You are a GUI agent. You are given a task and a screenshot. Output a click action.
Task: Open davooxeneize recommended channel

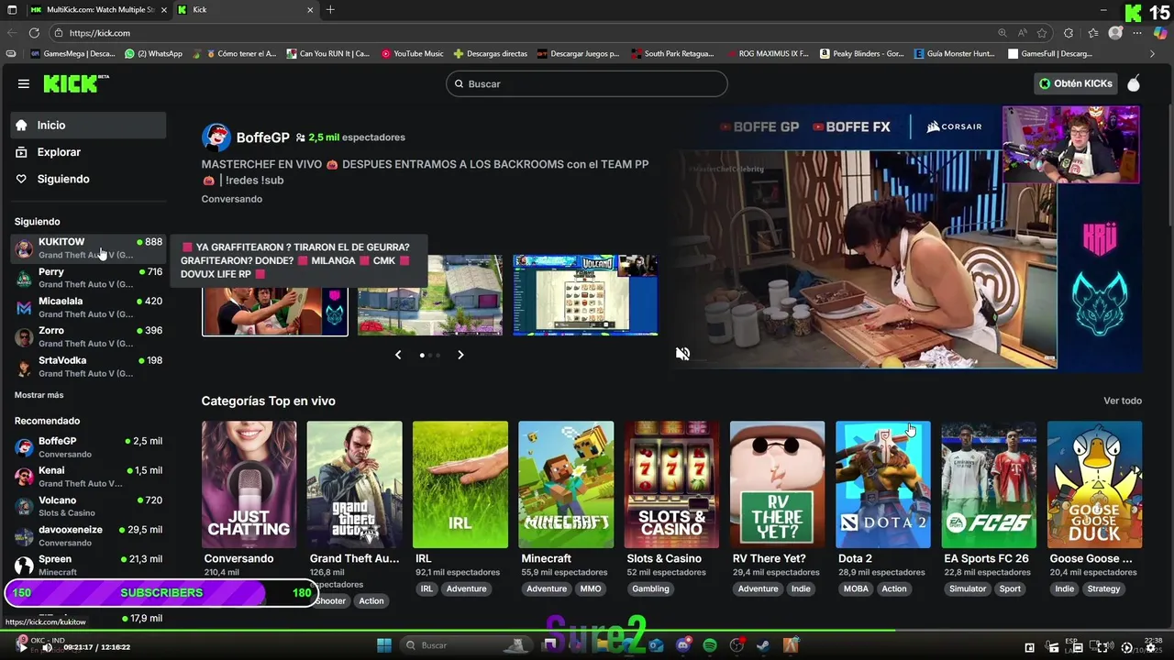(x=89, y=535)
